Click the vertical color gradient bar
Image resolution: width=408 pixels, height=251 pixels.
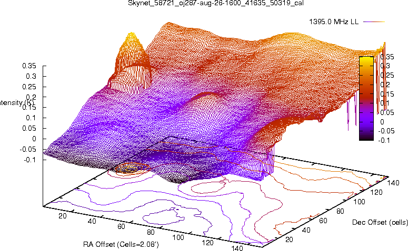pos(366,98)
